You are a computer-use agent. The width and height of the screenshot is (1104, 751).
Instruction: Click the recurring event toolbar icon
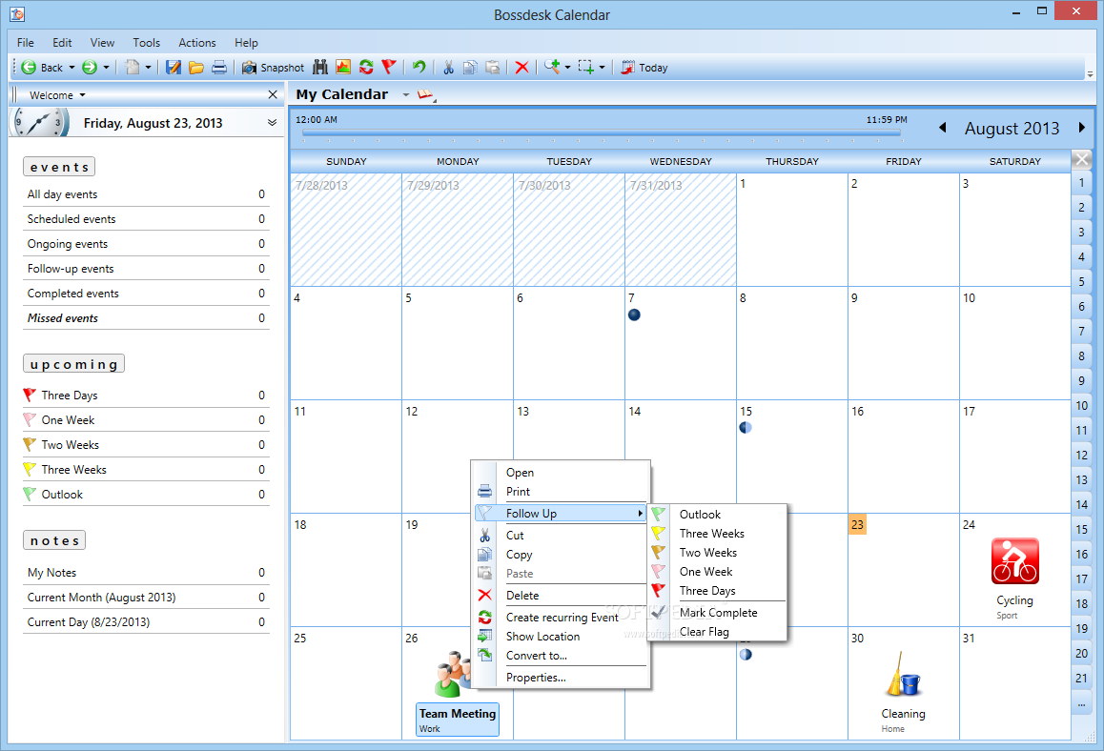(366, 68)
